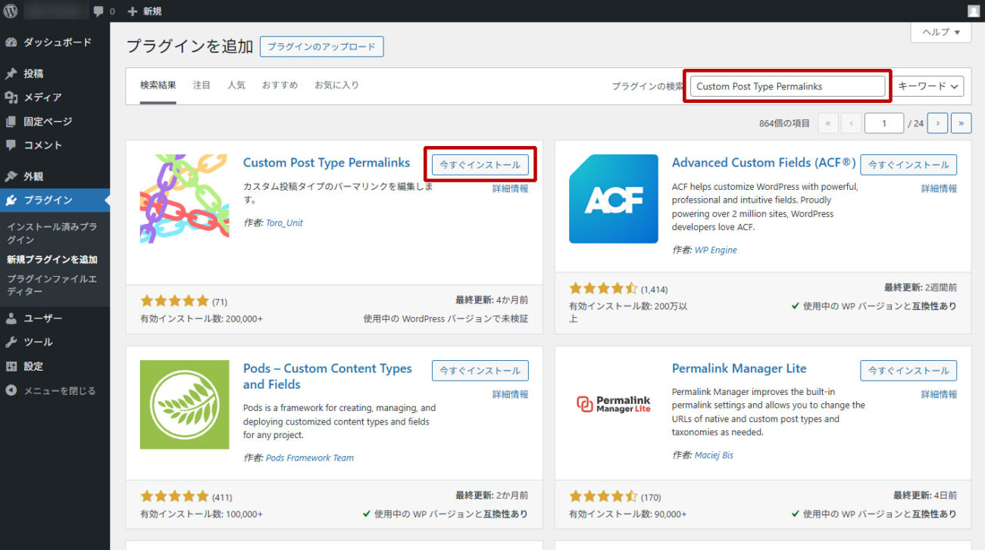Click the WordPress logo in admin bar

tap(11, 11)
